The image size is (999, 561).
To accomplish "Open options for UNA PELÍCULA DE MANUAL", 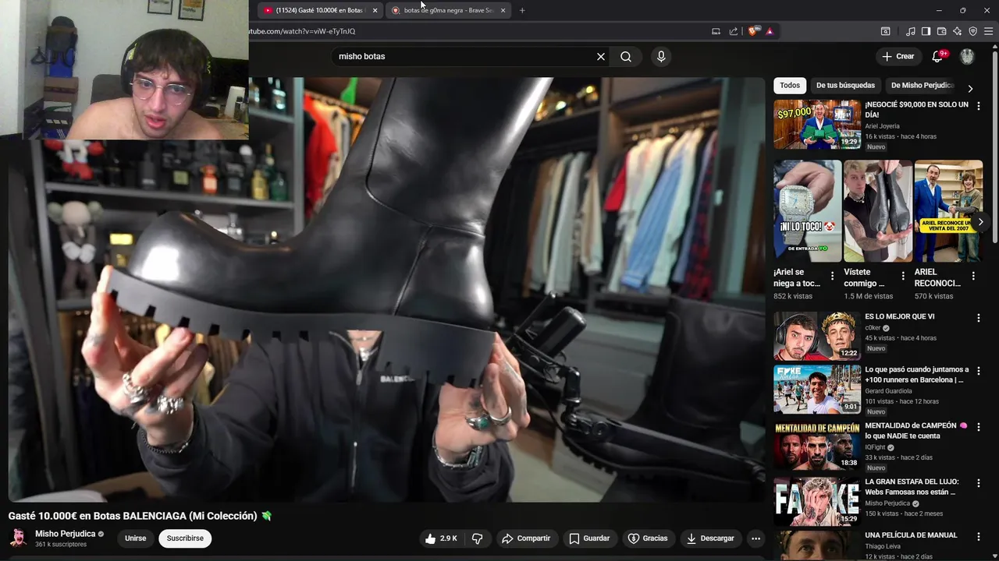I will point(979,537).
